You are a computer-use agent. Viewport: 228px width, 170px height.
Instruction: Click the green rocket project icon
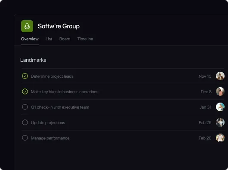[27, 26]
